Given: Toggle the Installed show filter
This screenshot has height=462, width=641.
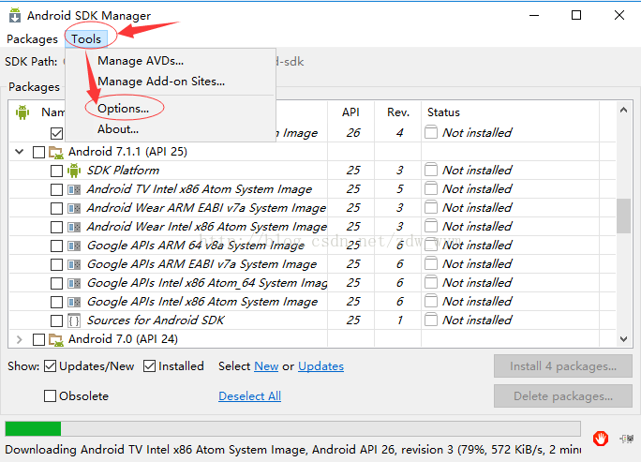Looking at the screenshot, I should [149, 365].
